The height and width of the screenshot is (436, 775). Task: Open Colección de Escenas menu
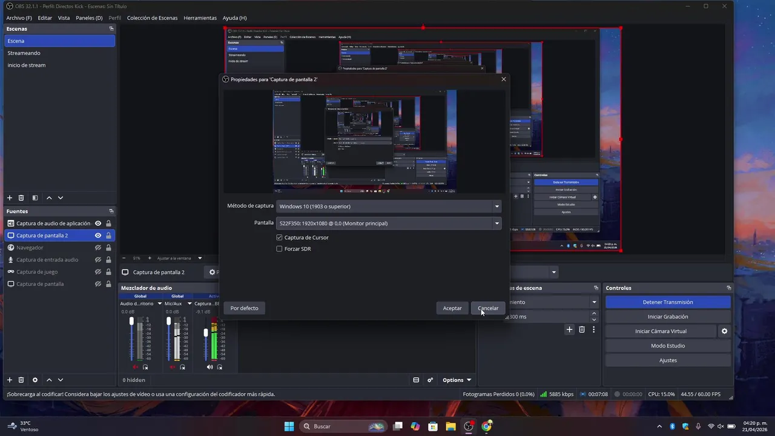coord(152,18)
